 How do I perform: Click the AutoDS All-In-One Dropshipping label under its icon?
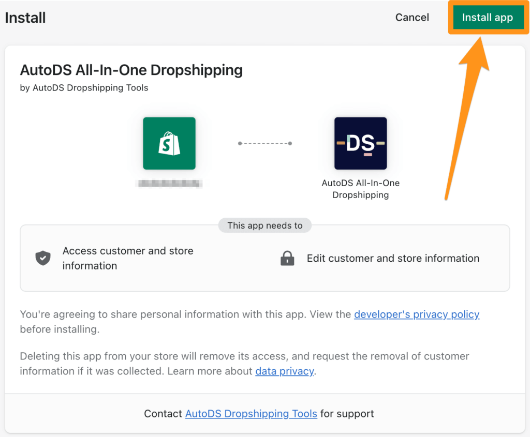[x=360, y=189]
